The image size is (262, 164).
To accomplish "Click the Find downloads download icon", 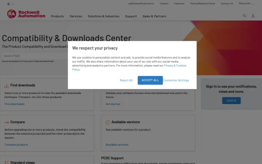I will (x=7, y=86).
